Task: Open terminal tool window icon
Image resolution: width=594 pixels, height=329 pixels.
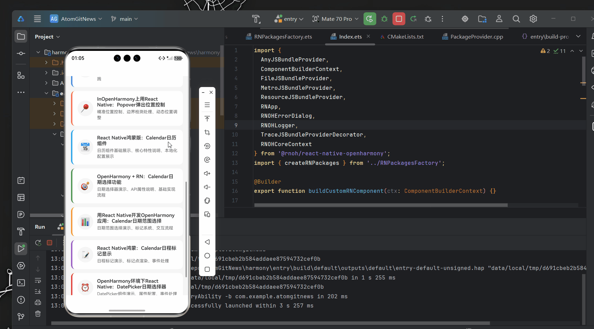Action: 21,283
